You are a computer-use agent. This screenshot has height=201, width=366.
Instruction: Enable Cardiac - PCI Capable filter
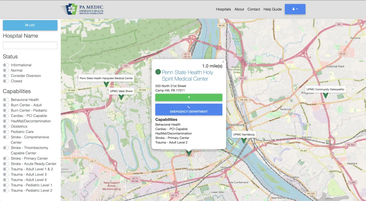6,116
